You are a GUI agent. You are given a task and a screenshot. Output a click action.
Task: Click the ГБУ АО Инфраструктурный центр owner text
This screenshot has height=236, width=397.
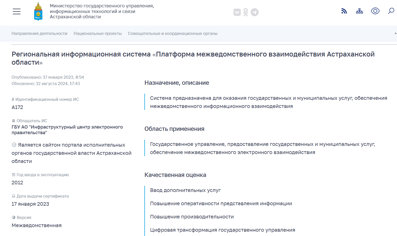[x=67, y=130]
